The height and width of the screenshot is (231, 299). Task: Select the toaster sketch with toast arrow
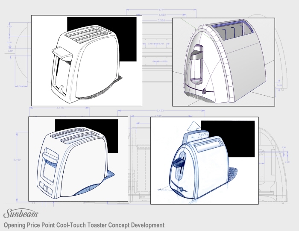(x=205, y=161)
